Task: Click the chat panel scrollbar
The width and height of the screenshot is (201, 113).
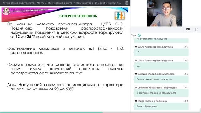Action: point(200,110)
